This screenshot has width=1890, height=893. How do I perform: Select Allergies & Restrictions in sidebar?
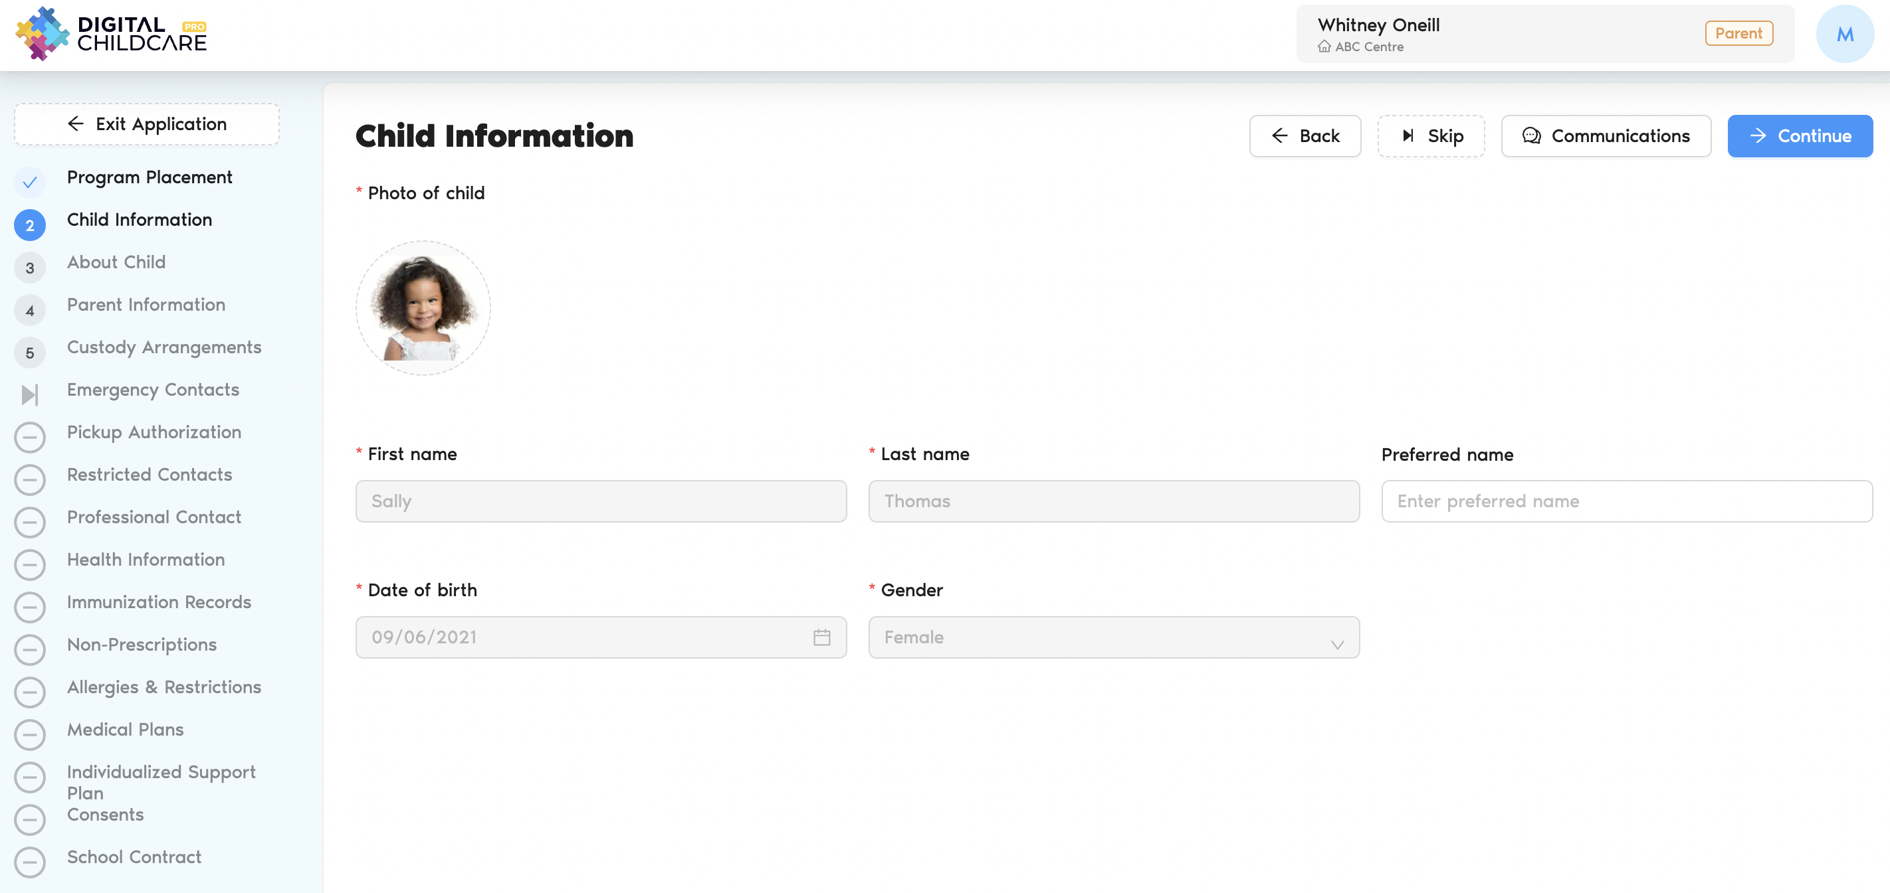163,687
